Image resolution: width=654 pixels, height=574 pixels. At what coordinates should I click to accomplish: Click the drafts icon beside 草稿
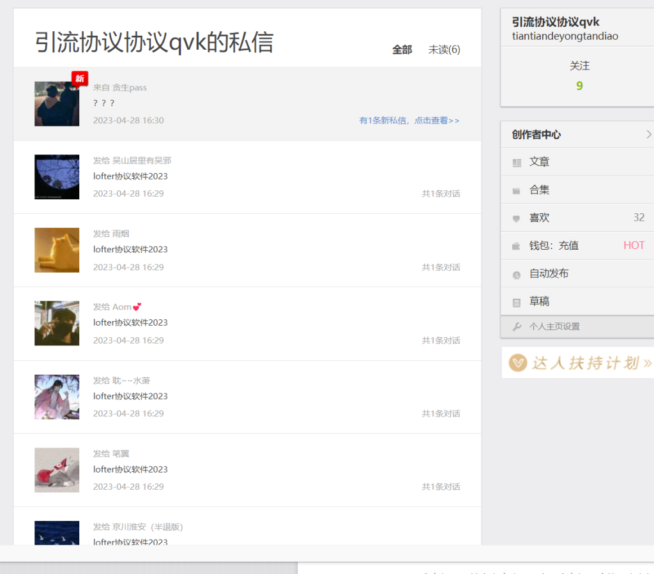517,302
